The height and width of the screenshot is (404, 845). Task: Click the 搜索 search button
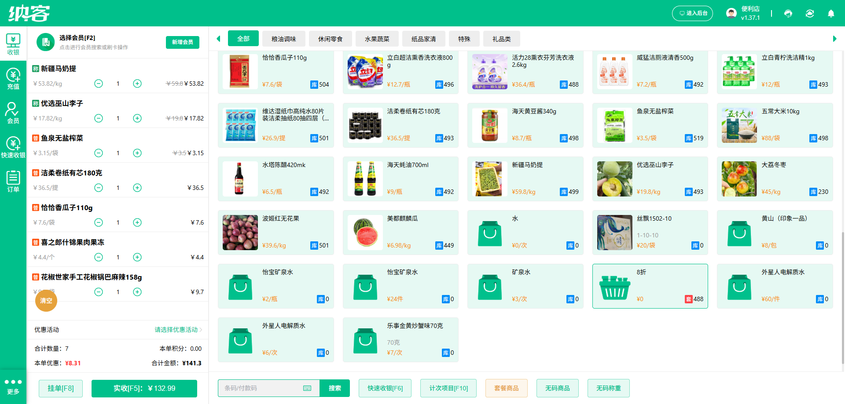click(x=335, y=388)
